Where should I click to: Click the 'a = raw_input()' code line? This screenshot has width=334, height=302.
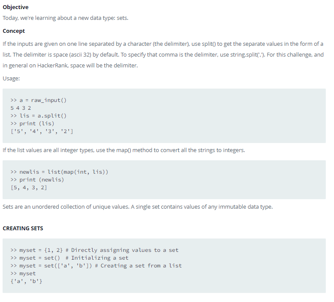(x=39, y=100)
